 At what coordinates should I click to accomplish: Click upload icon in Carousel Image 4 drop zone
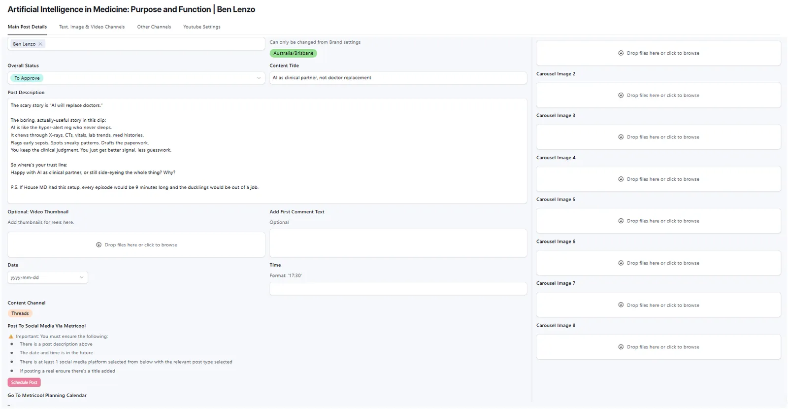pyautogui.click(x=621, y=179)
